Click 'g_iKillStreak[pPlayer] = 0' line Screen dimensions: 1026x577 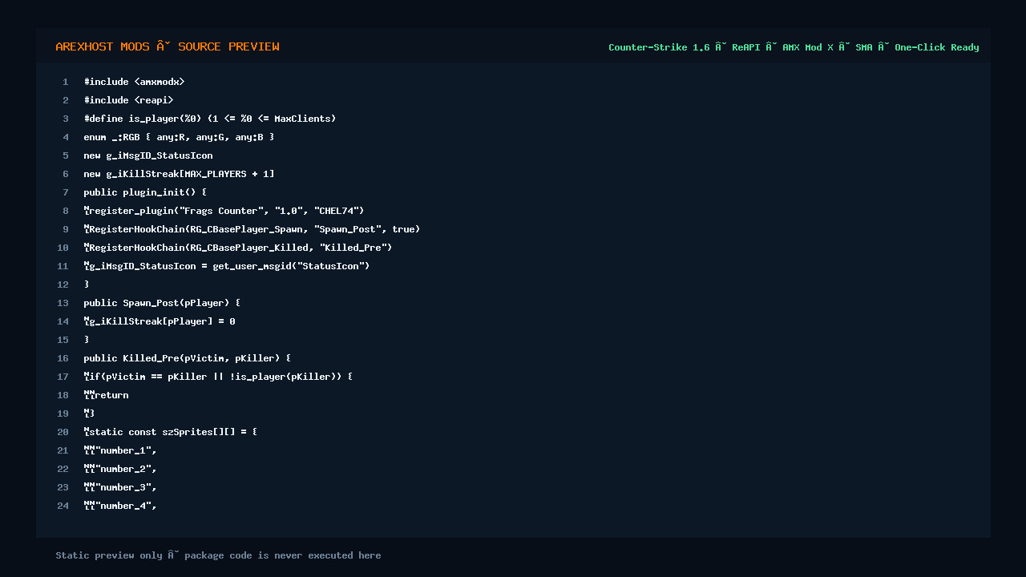coord(160,321)
